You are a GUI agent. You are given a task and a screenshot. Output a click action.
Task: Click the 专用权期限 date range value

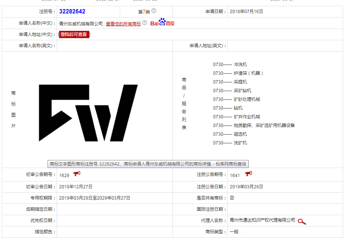coord(94,198)
